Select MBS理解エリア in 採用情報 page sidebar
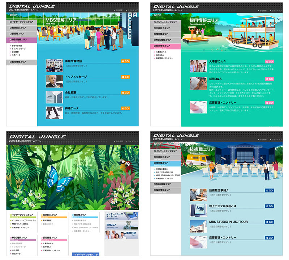The image size is (289, 260). click(x=166, y=40)
